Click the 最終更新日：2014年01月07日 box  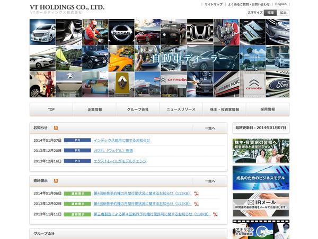pyautogui.click(x=261, y=128)
